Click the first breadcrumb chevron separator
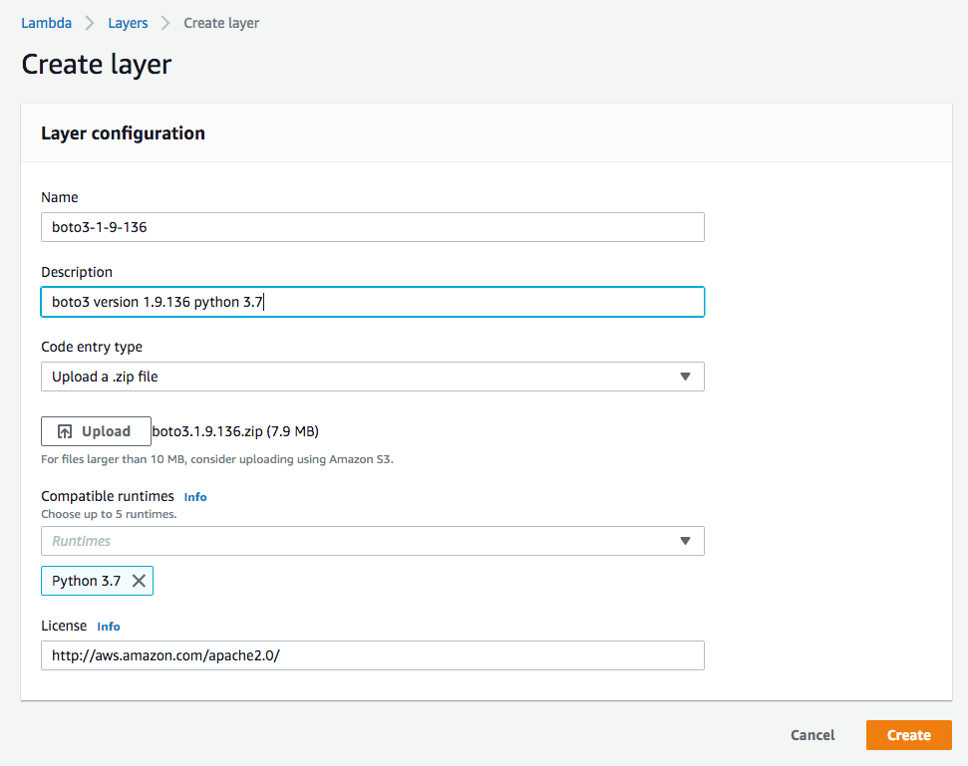 [90, 24]
